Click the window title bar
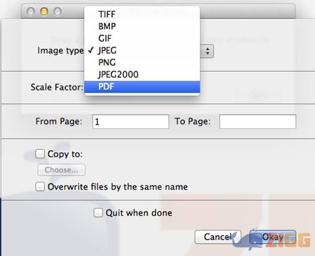 click(247, 10)
